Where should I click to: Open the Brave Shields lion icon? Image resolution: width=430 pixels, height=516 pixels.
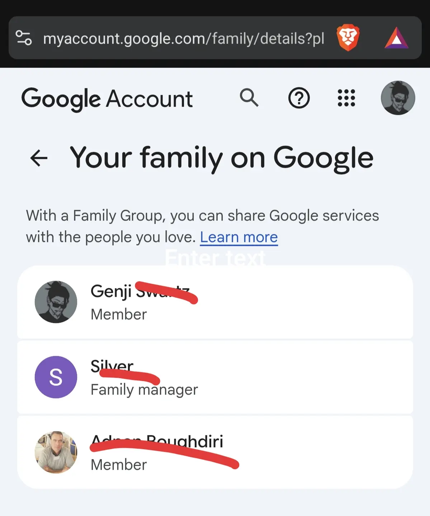pyautogui.click(x=348, y=38)
